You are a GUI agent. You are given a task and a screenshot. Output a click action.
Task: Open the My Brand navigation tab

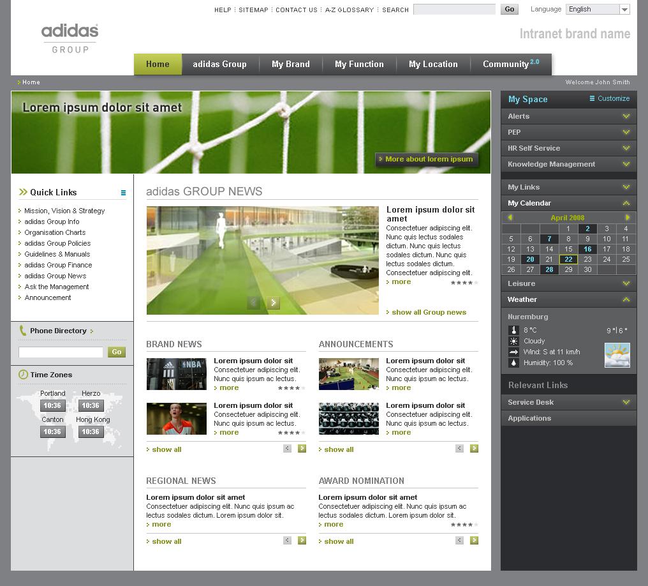291,64
